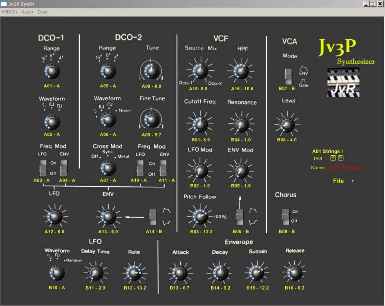This screenshot has height=306, width=385.
Task: Click the ENV depth knob A13
Action: tap(108, 217)
